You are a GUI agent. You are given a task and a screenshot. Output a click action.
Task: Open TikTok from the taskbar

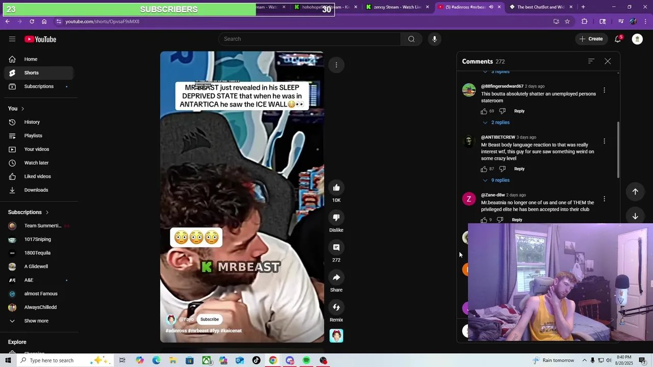click(257, 360)
